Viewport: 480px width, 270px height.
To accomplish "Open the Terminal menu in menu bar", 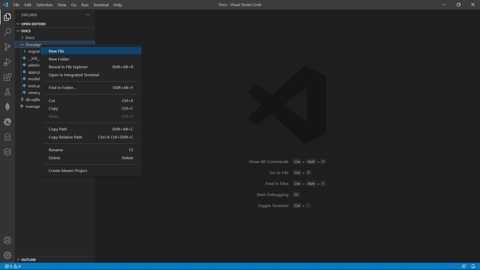I will [x=101, y=5].
